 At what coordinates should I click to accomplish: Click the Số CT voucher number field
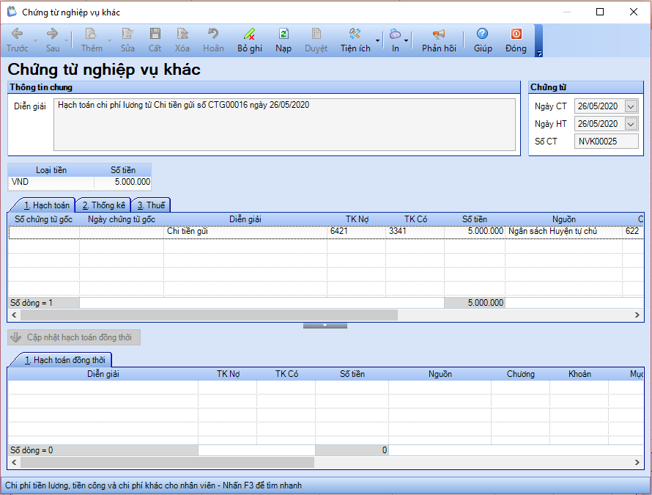(606, 142)
